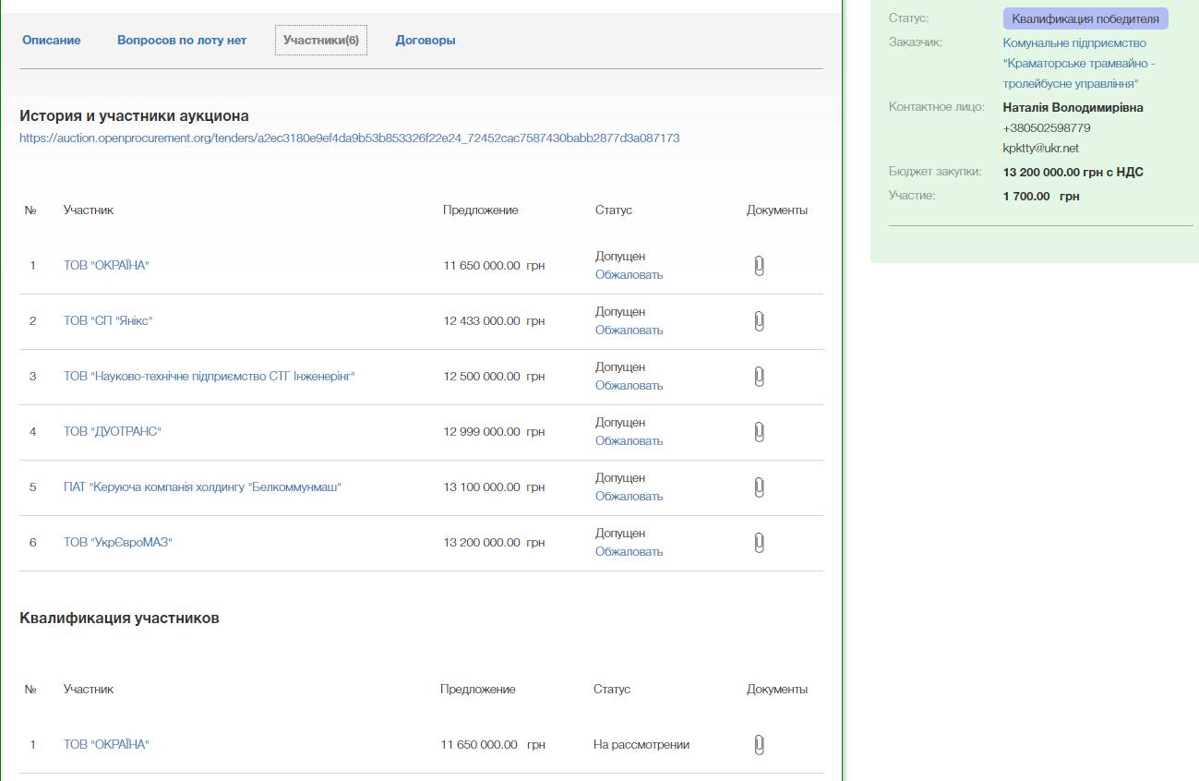Viewport: 1199px width, 781px height.
Task: Click the История и участники аукциона heading
Action: 134,116
